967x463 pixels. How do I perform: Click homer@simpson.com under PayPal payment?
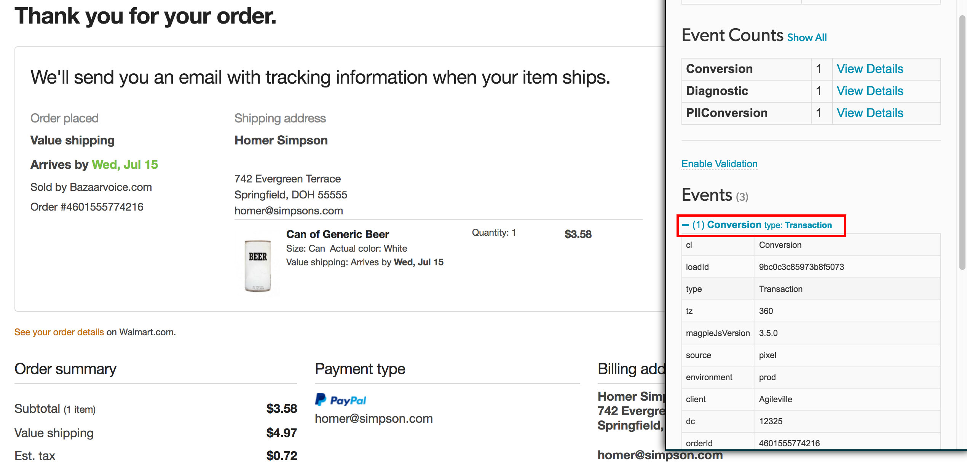tap(373, 418)
